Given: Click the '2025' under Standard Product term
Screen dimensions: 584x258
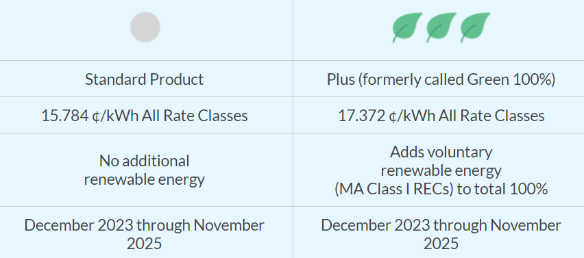Looking at the screenshot, I should pos(144,244).
